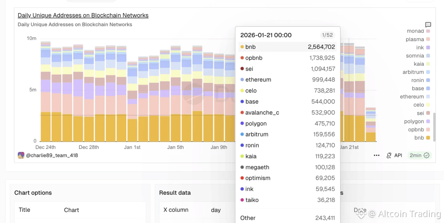This screenshot has height=223, width=444.
Task: Hide the polygon series in the legend
Action: tap(414, 122)
